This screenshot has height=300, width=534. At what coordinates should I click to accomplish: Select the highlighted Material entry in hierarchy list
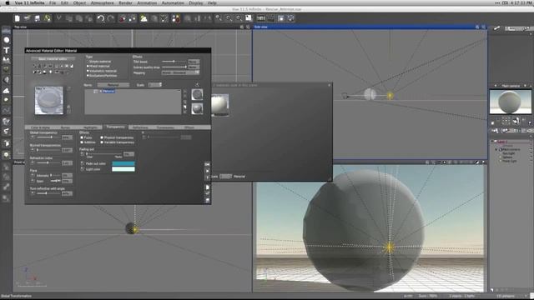(x=108, y=91)
